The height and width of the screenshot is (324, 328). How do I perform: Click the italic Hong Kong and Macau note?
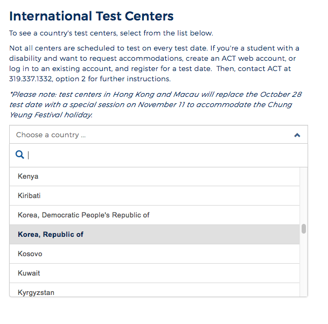[x=156, y=104]
